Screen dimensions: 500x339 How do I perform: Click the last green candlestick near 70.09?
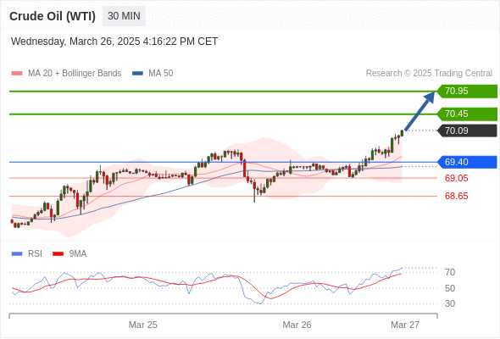click(x=402, y=133)
